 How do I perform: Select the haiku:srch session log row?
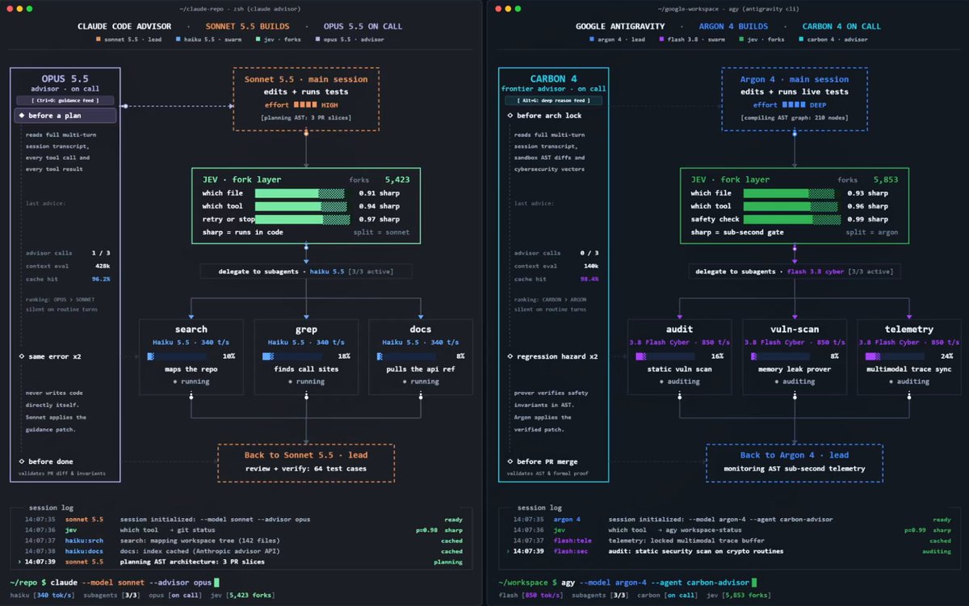240,541
